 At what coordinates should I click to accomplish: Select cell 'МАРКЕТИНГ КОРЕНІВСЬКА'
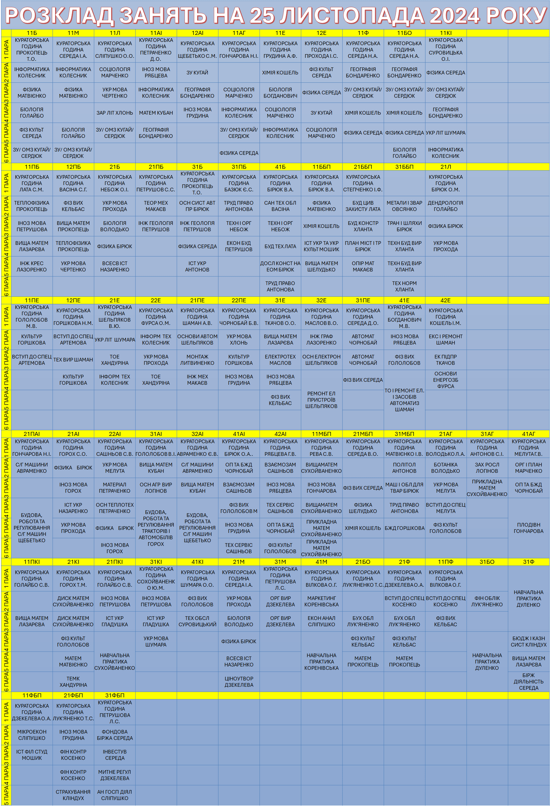322,601
